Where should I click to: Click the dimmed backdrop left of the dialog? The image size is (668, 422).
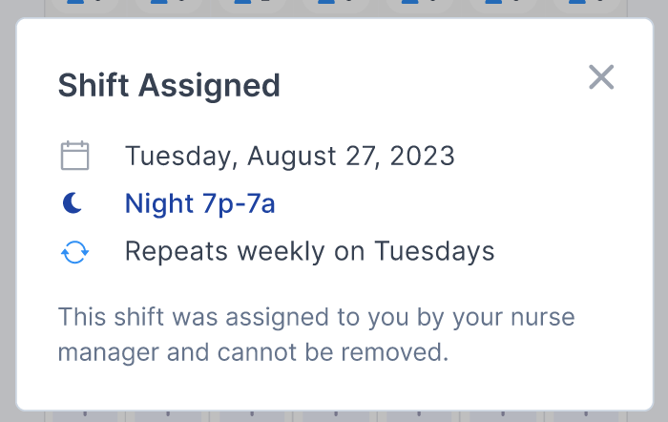[x=8, y=213]
